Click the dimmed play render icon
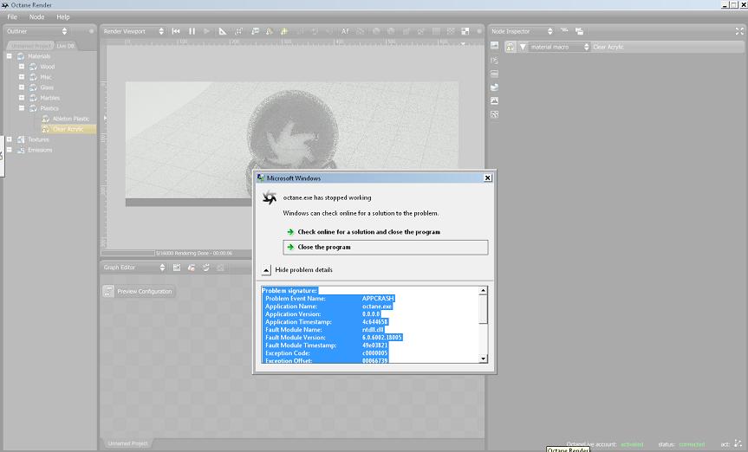 pyautogui.click(x=206, y=31)
